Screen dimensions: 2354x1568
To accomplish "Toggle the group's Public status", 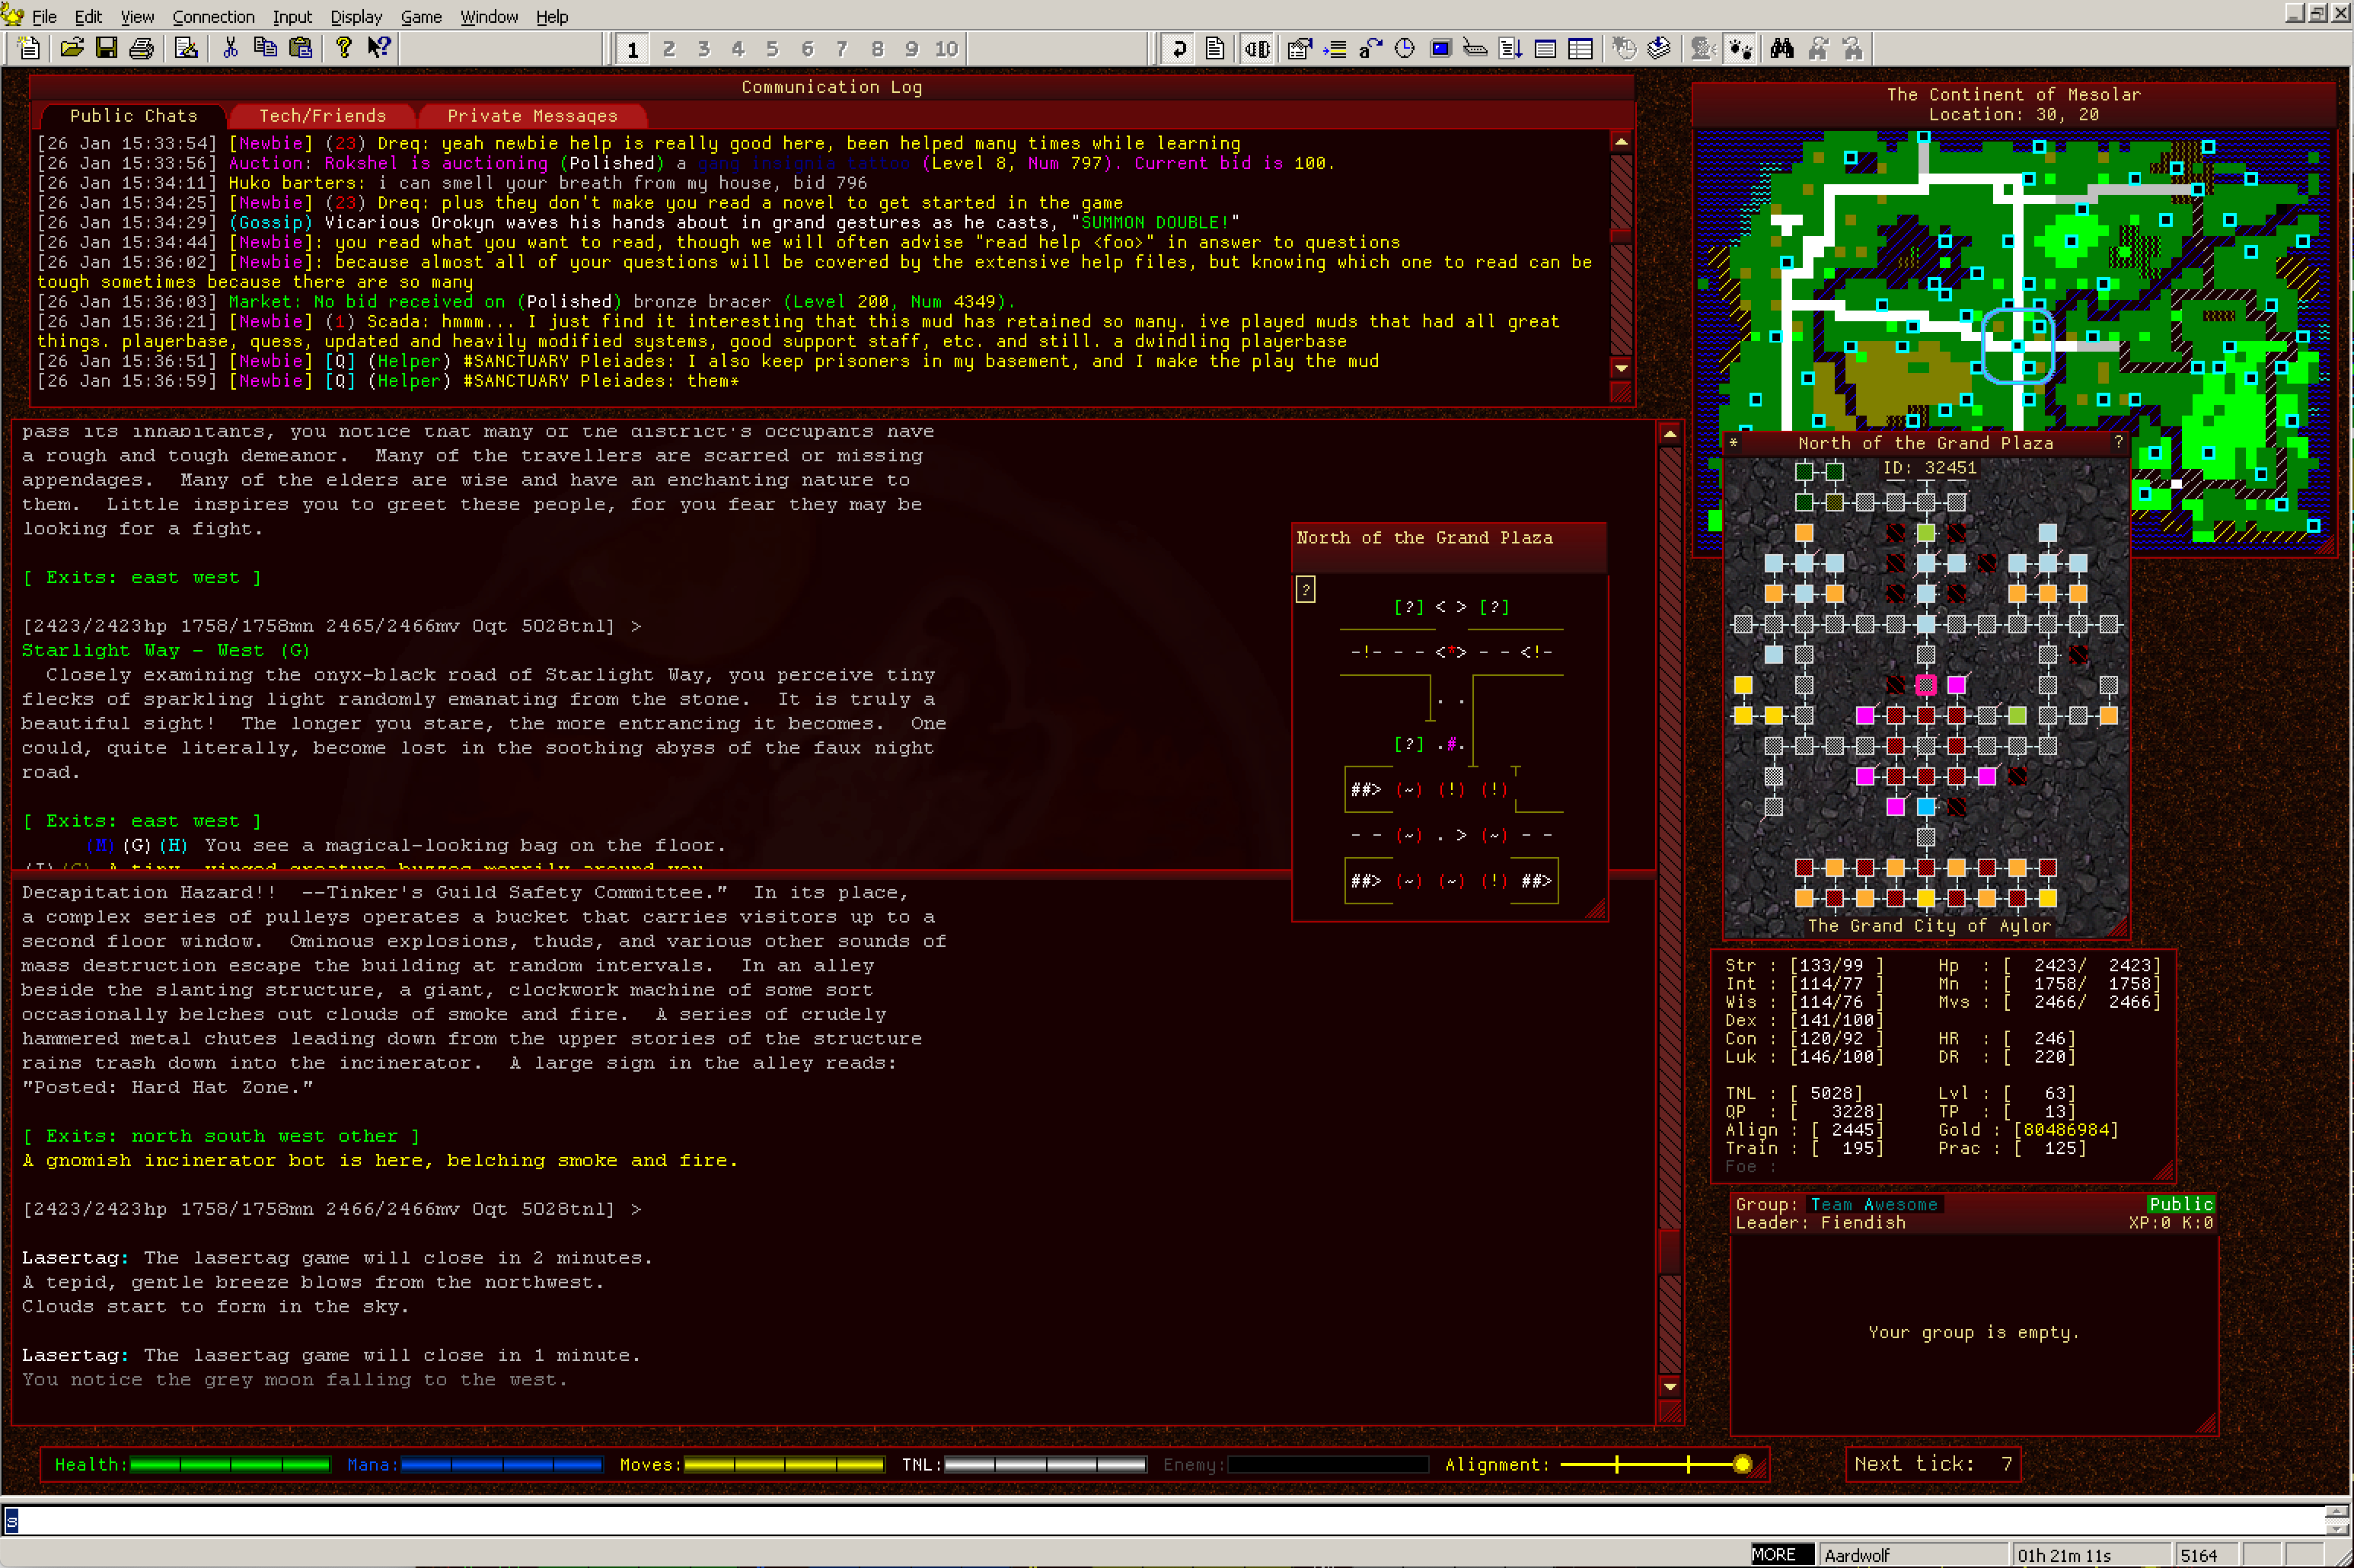I will (x=2181, y=1204).
